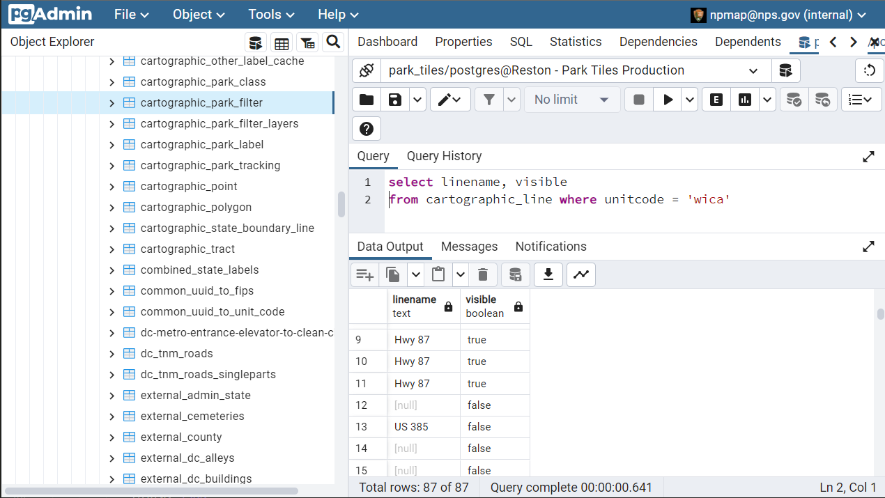Open the Help menu
Viewport: 885px width, 498px height.
(x=338, y=15)
